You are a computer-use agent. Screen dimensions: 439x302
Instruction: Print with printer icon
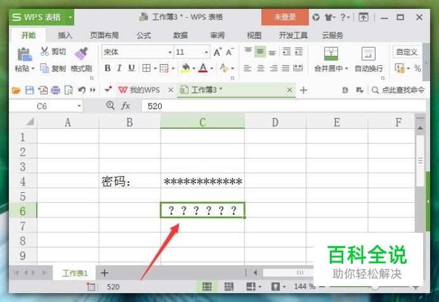pyautogui.click(x=55, y=90)
